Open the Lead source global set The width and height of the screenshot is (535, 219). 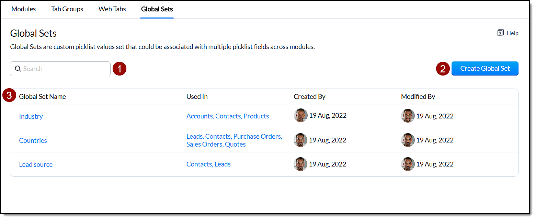[36, 164]
